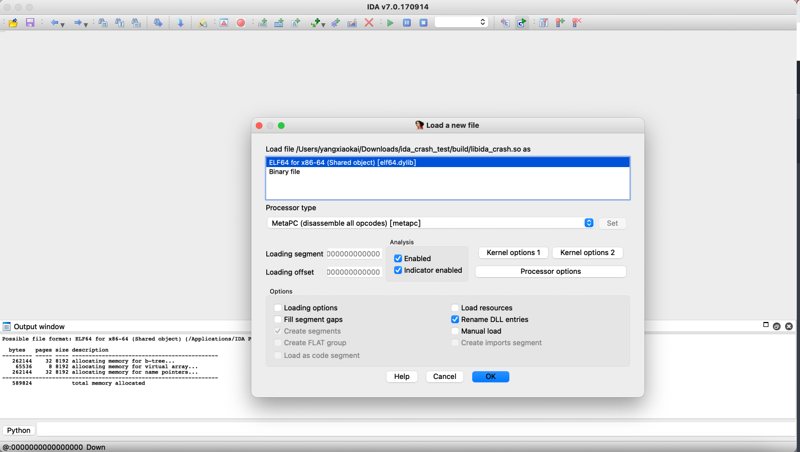Click the Loading offset input field
The image size is (800, 452).
click(x=354, y=272)
